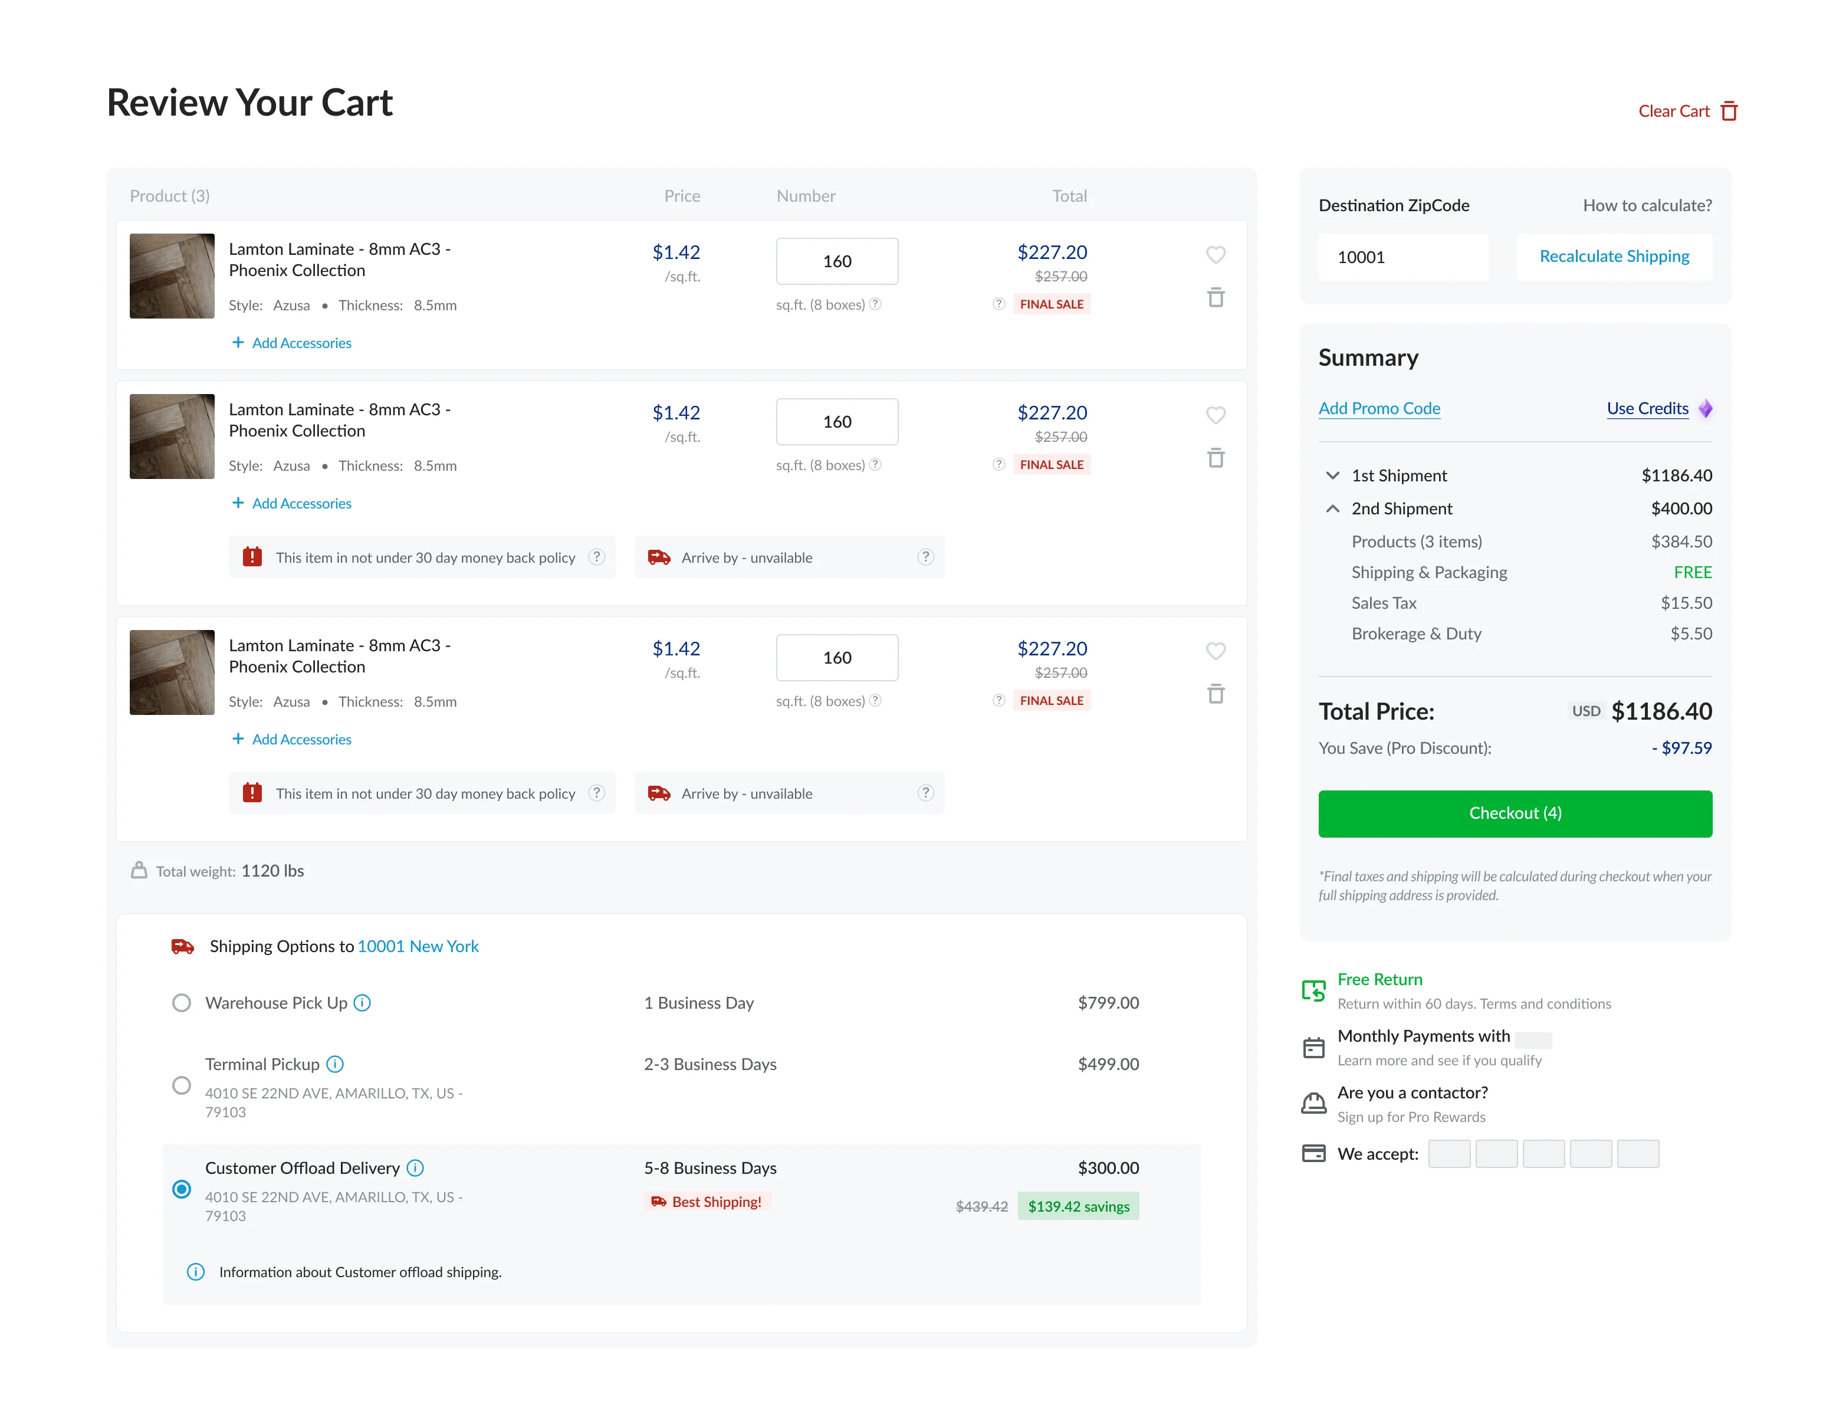This screenshot has height=1424, width=1846.
Task: Favorite the third Lamton Laminate item with heart
Action: pyautogui.click(x=1216, y=650)
